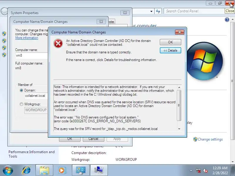Click OK in System Properties window
This screenshot has width=235, height=176.
70,139
